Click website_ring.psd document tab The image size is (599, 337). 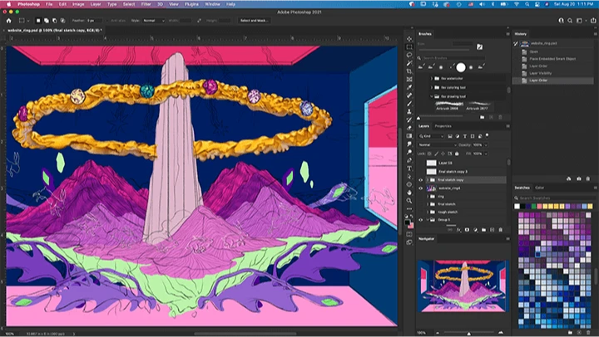(54, 30)
